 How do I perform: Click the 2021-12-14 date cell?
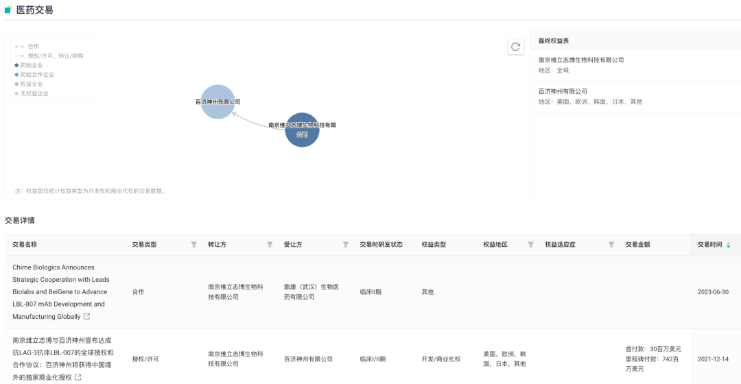pyautogui.click(x=713, y=359)
